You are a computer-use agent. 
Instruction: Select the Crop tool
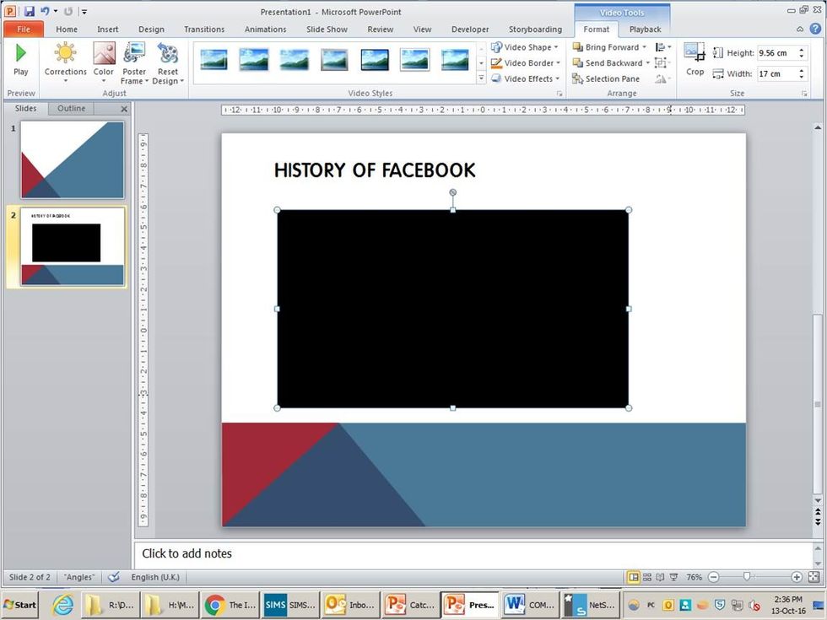pyautogui.click(x=695, y=60)
